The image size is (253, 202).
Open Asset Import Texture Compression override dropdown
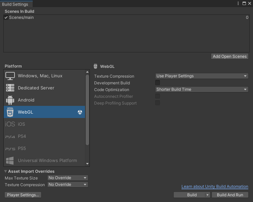coord(68,185)
